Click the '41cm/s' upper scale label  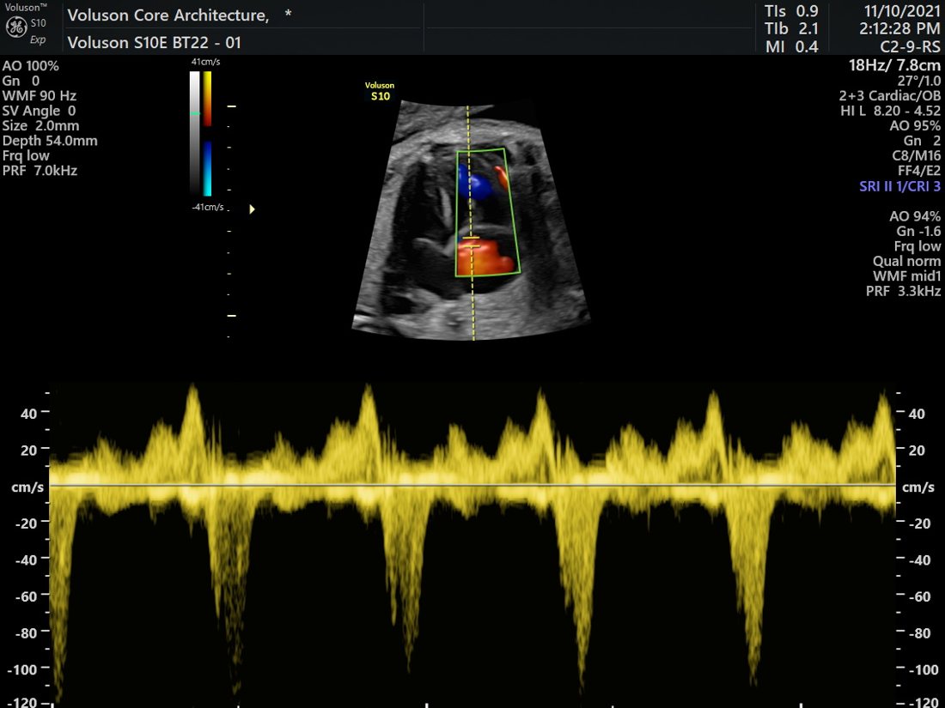coord(205,62)
